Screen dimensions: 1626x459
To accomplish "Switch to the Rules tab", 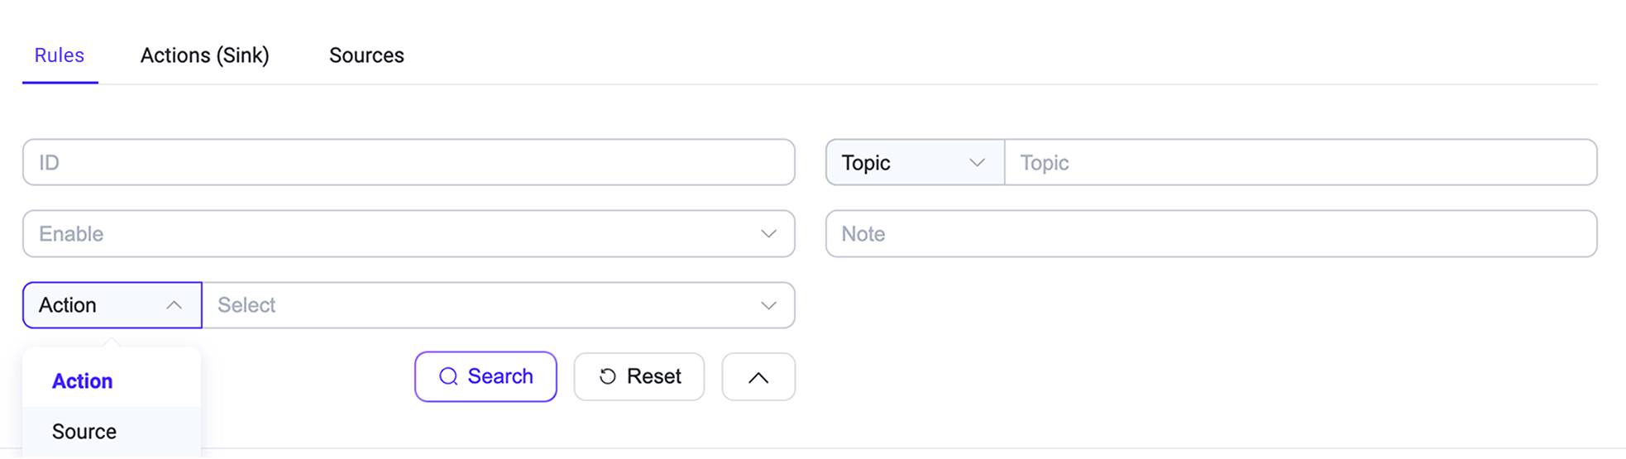I will (x=60, y=55).
